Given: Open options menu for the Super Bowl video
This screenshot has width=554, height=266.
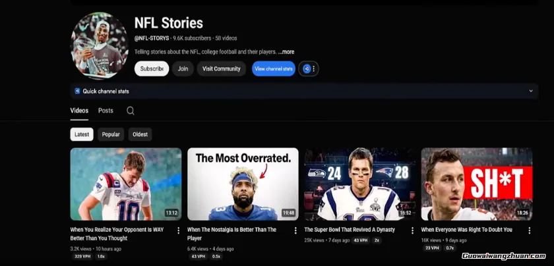Looking at the screenshot, I should pyautogui.click(x=412, y=230).
